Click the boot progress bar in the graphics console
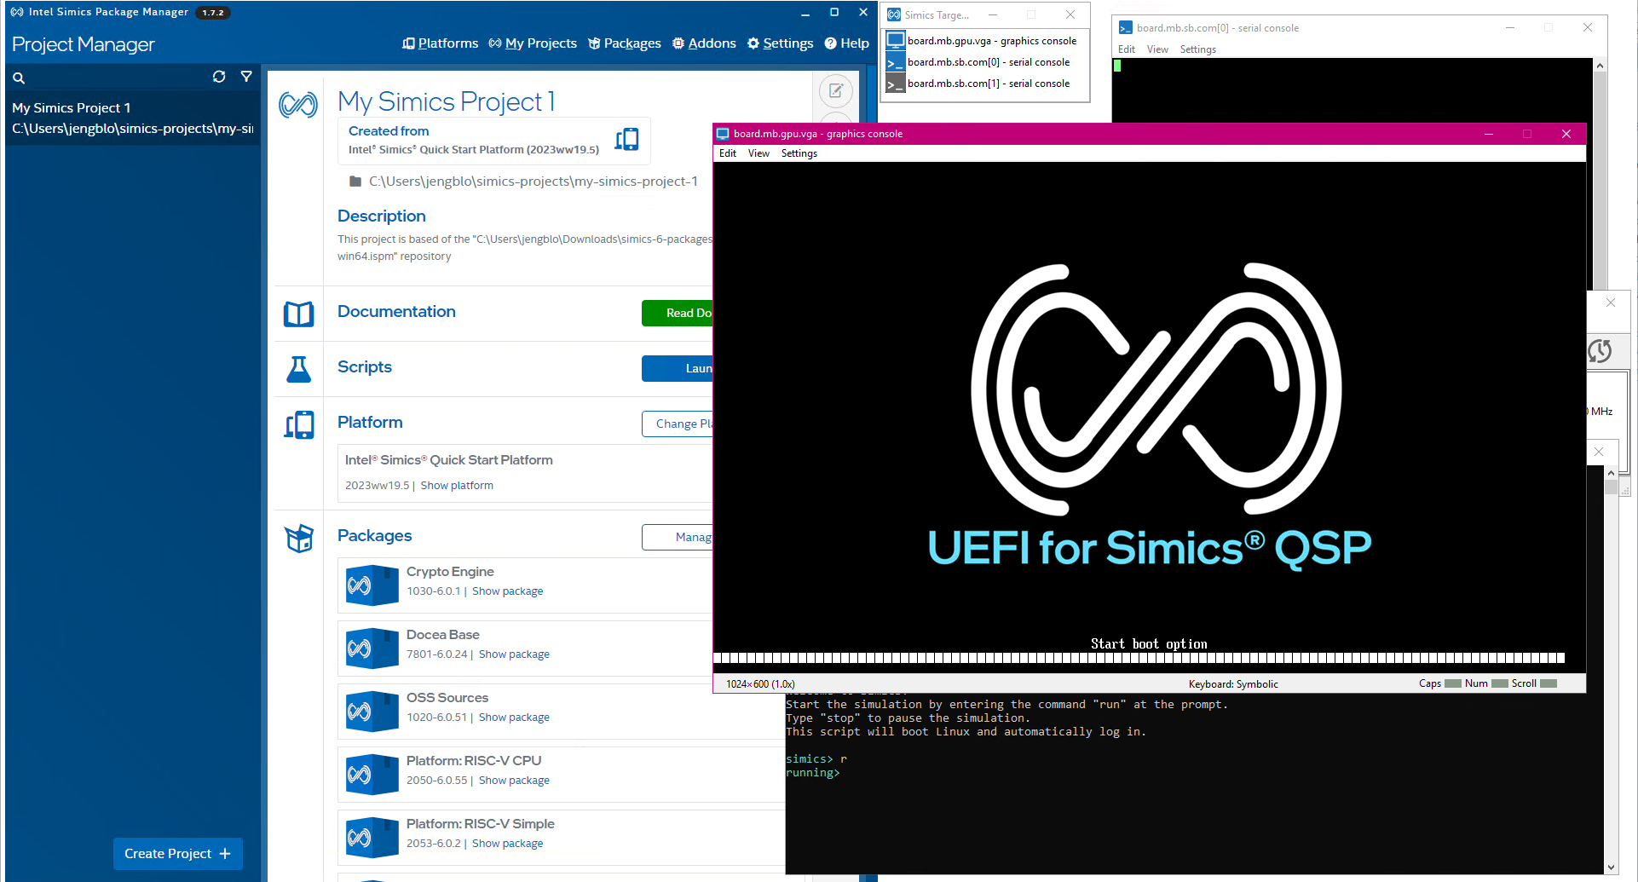This screenshot has width=1638, height=882. [x=1138, y=658]
